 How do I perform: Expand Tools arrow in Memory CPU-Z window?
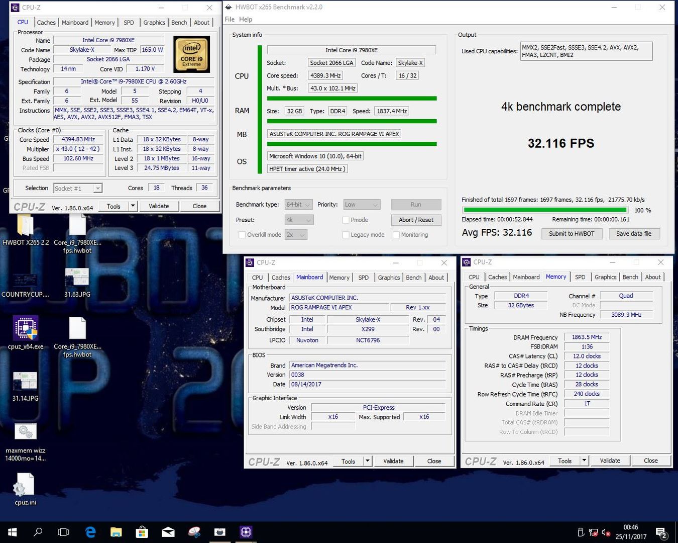point(584,460)
